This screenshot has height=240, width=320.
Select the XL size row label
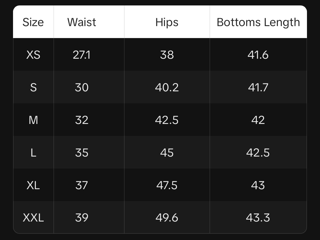33,185
